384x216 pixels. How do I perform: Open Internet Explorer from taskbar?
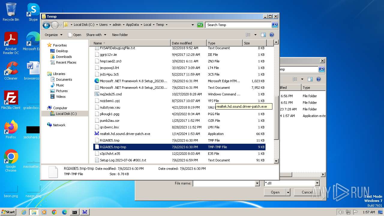pos(24,212)
